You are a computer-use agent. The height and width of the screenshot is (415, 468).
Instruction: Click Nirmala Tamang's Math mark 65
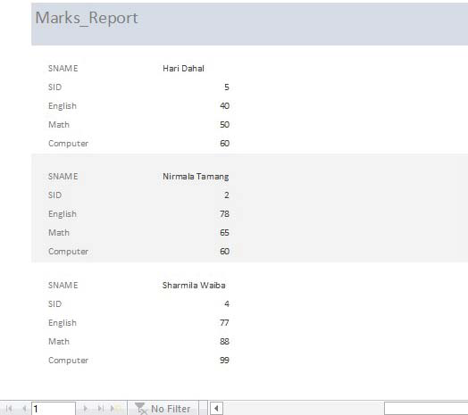[x=224, y=233]
